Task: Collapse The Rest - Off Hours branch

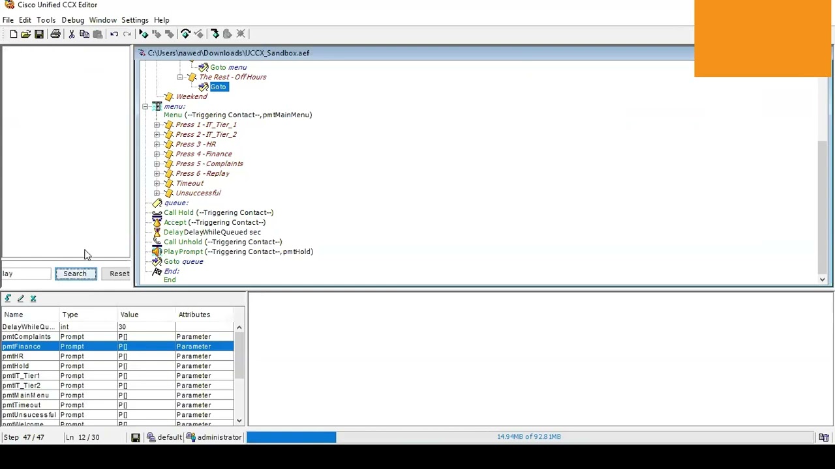Action: tap(180, 77)
